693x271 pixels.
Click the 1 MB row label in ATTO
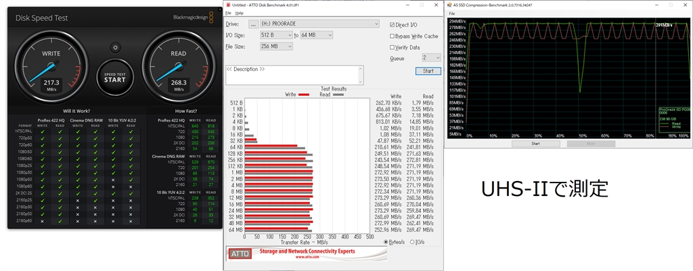[238, 172]
